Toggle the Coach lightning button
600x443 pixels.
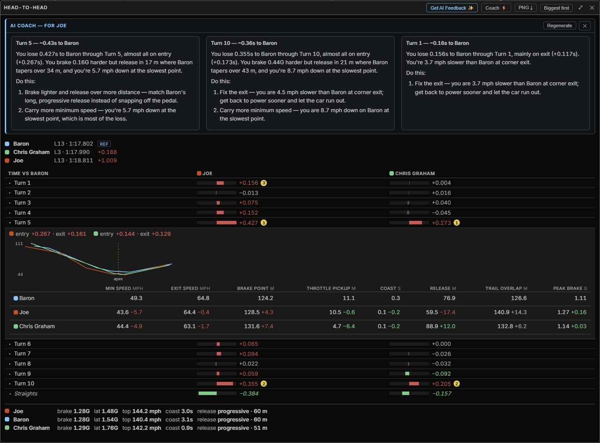click(x=496, y=8)
